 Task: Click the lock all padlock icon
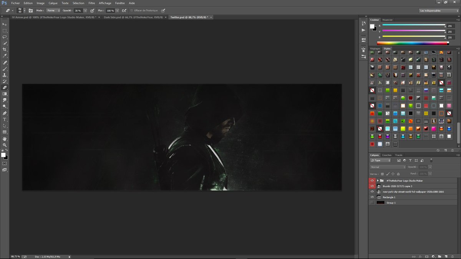tap(398, 174)
